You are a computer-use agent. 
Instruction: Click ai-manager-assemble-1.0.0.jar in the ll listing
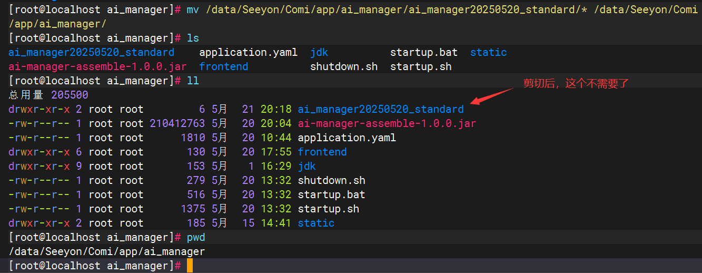[x=387, y=123]
